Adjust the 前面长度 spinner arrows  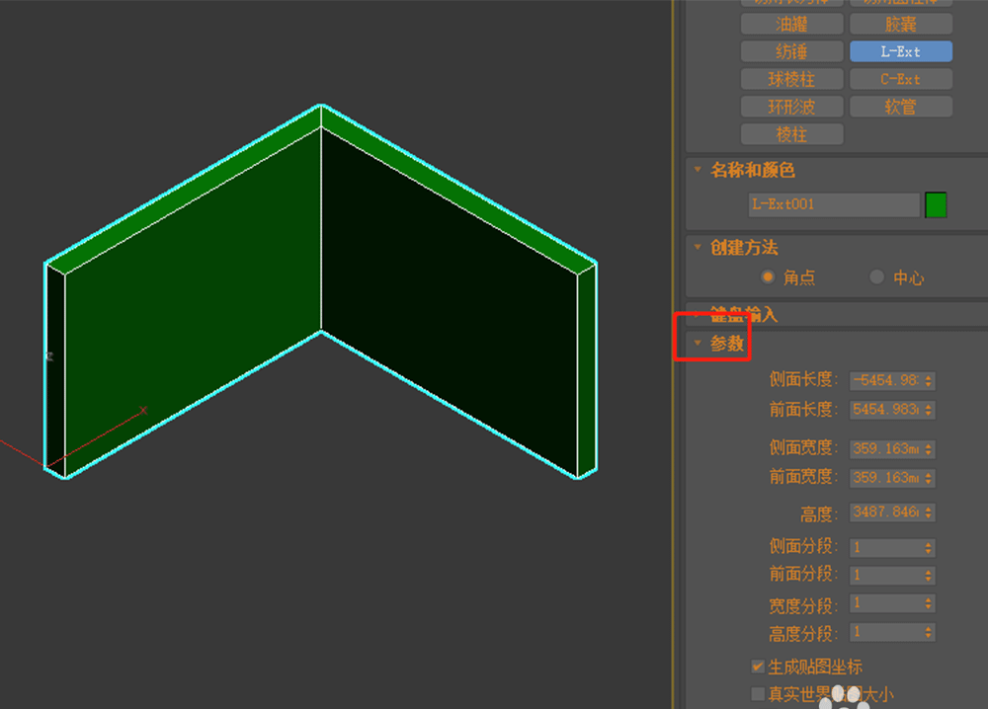pos(928,410)
